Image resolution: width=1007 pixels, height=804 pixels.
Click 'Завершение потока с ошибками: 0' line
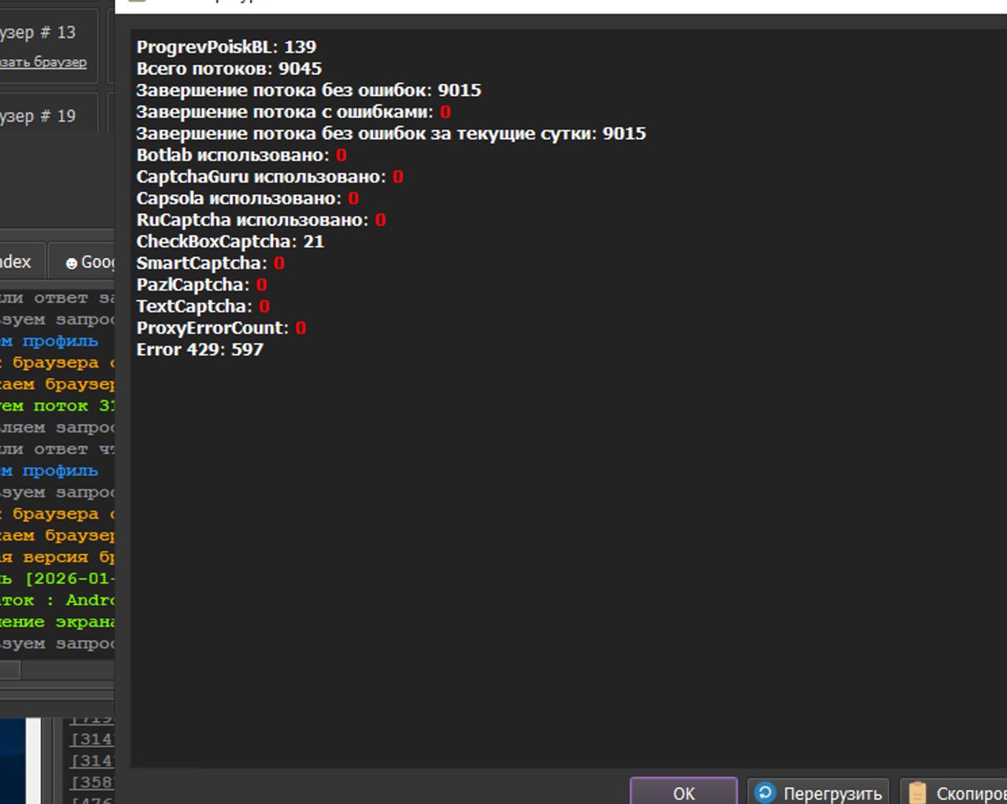coord(293,112)
